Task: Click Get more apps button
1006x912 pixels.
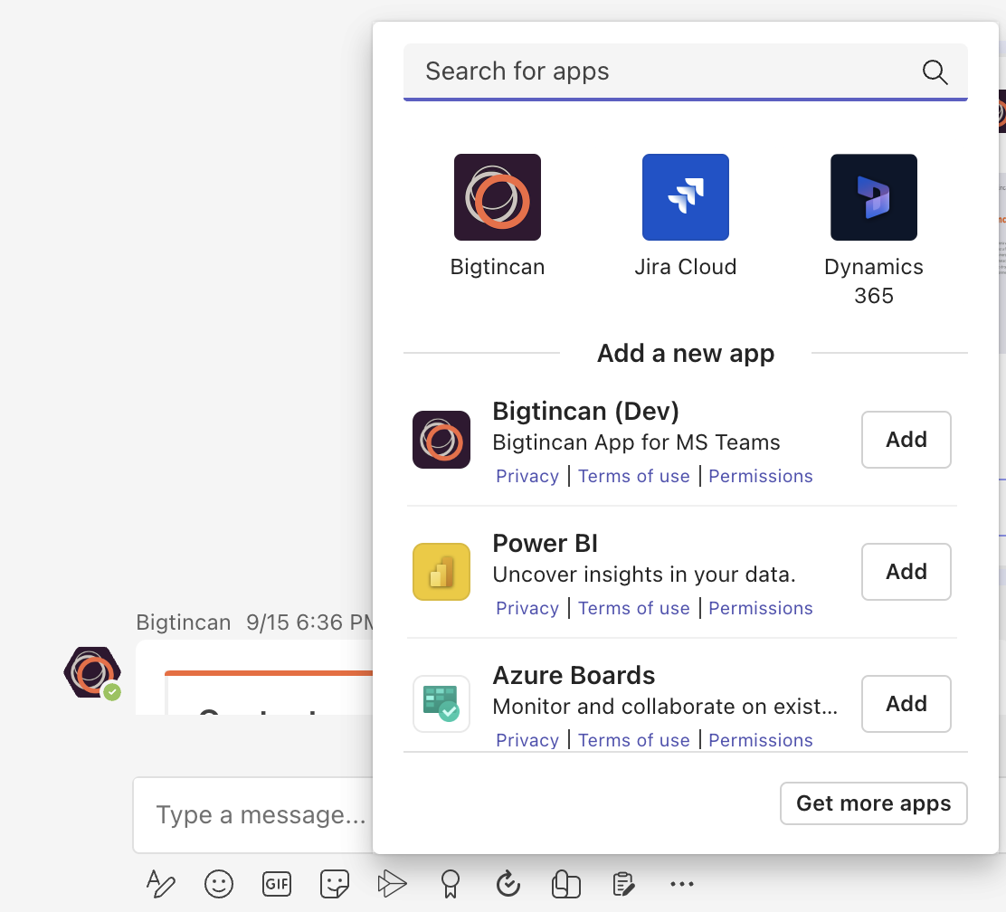Action: pos(873,803)
